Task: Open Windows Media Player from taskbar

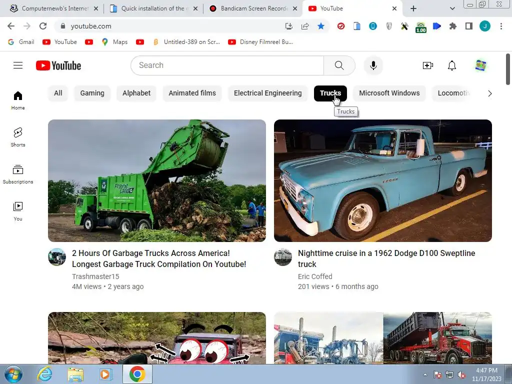Action: (105, 374)
